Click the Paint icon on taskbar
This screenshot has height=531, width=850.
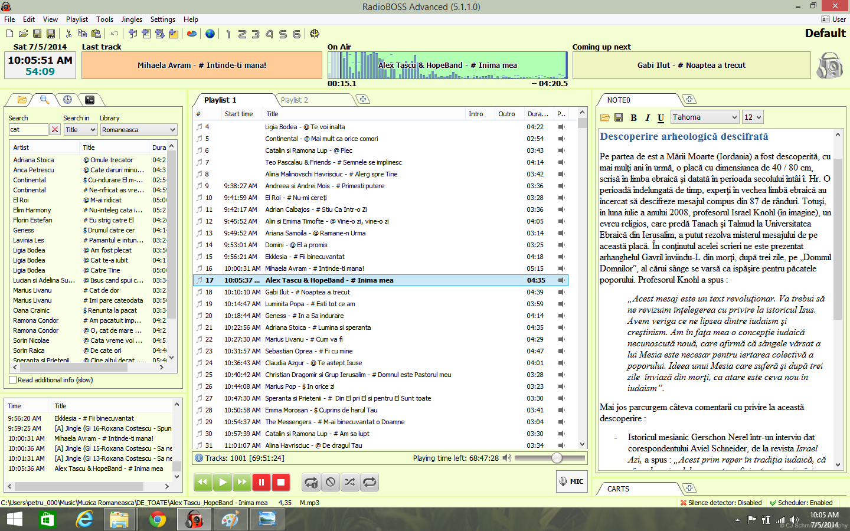pyautogui.click(x=230, y=519)
